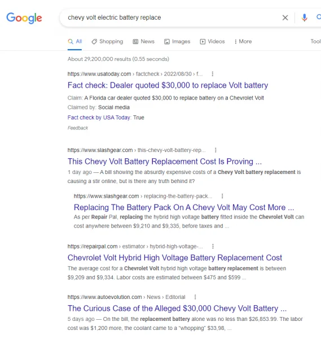Start voice search with microphone icon

point(305,18)
